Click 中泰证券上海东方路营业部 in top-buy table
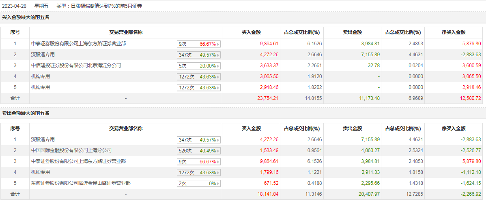Screen dimensions: 486x203 tap(78, 44)
